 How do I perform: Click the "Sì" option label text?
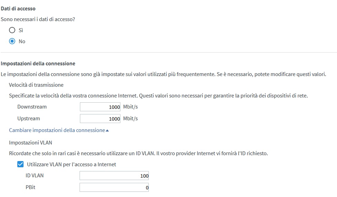tap(21, 30)
